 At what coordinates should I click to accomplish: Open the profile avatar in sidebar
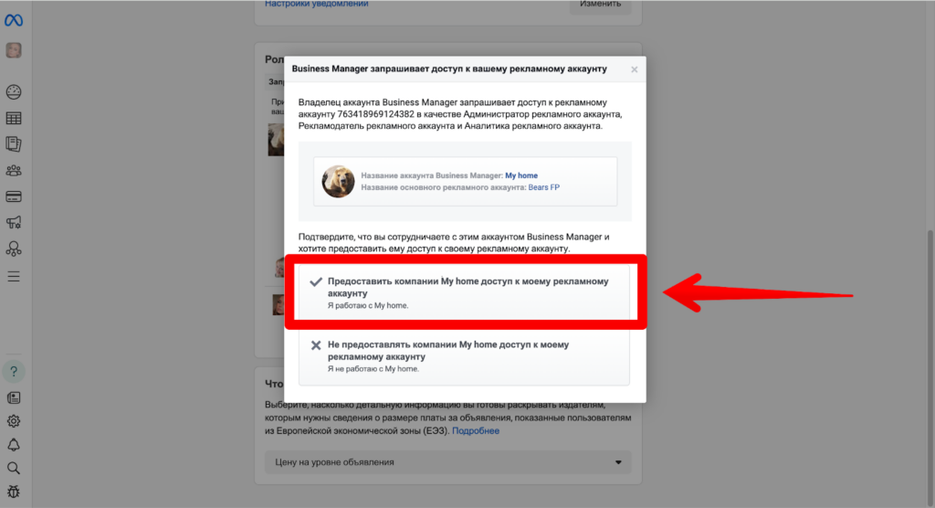tap(14, 50)
